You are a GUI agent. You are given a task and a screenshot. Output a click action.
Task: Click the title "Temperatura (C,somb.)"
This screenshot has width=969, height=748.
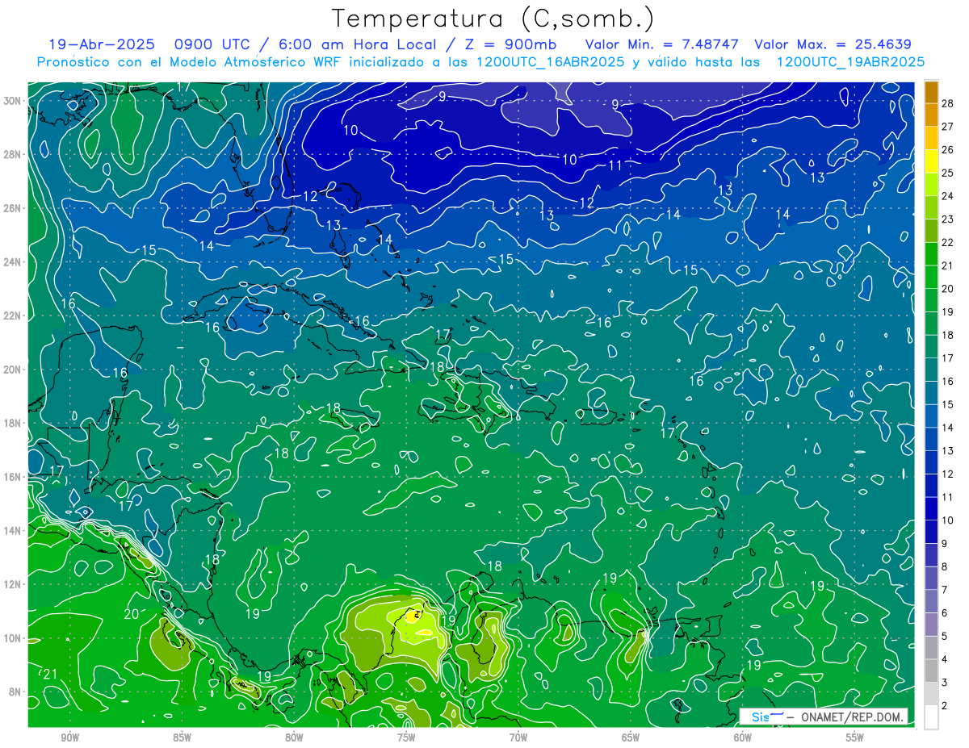point(493,19)
